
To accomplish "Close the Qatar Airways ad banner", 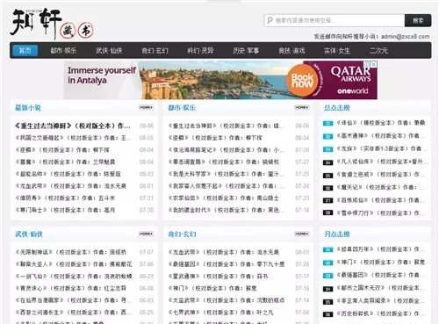I will (374, 64).
